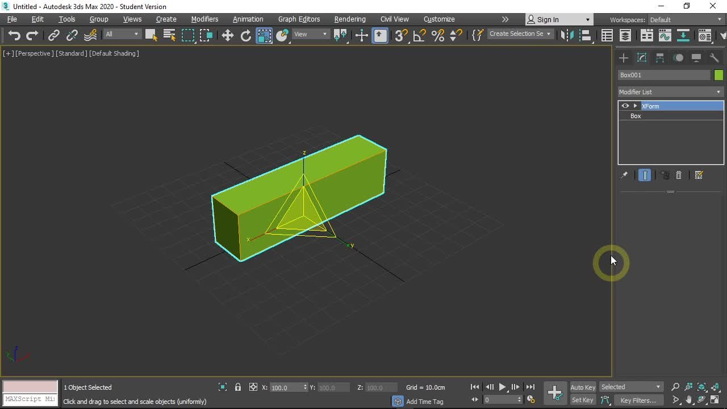Open the Modifier List dropdown

pos(670,92)
